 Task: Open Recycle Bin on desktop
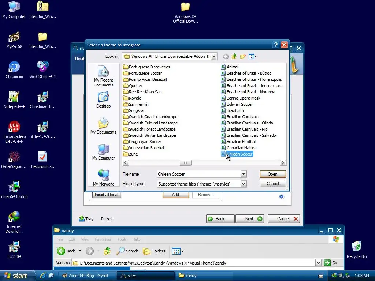click(357, 250)
